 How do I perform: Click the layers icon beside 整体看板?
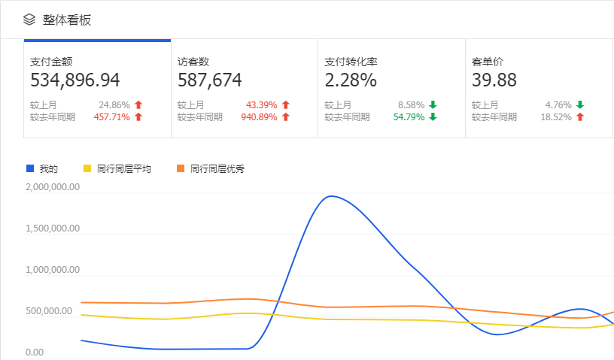pyautogui.click(x=29, y=20)
